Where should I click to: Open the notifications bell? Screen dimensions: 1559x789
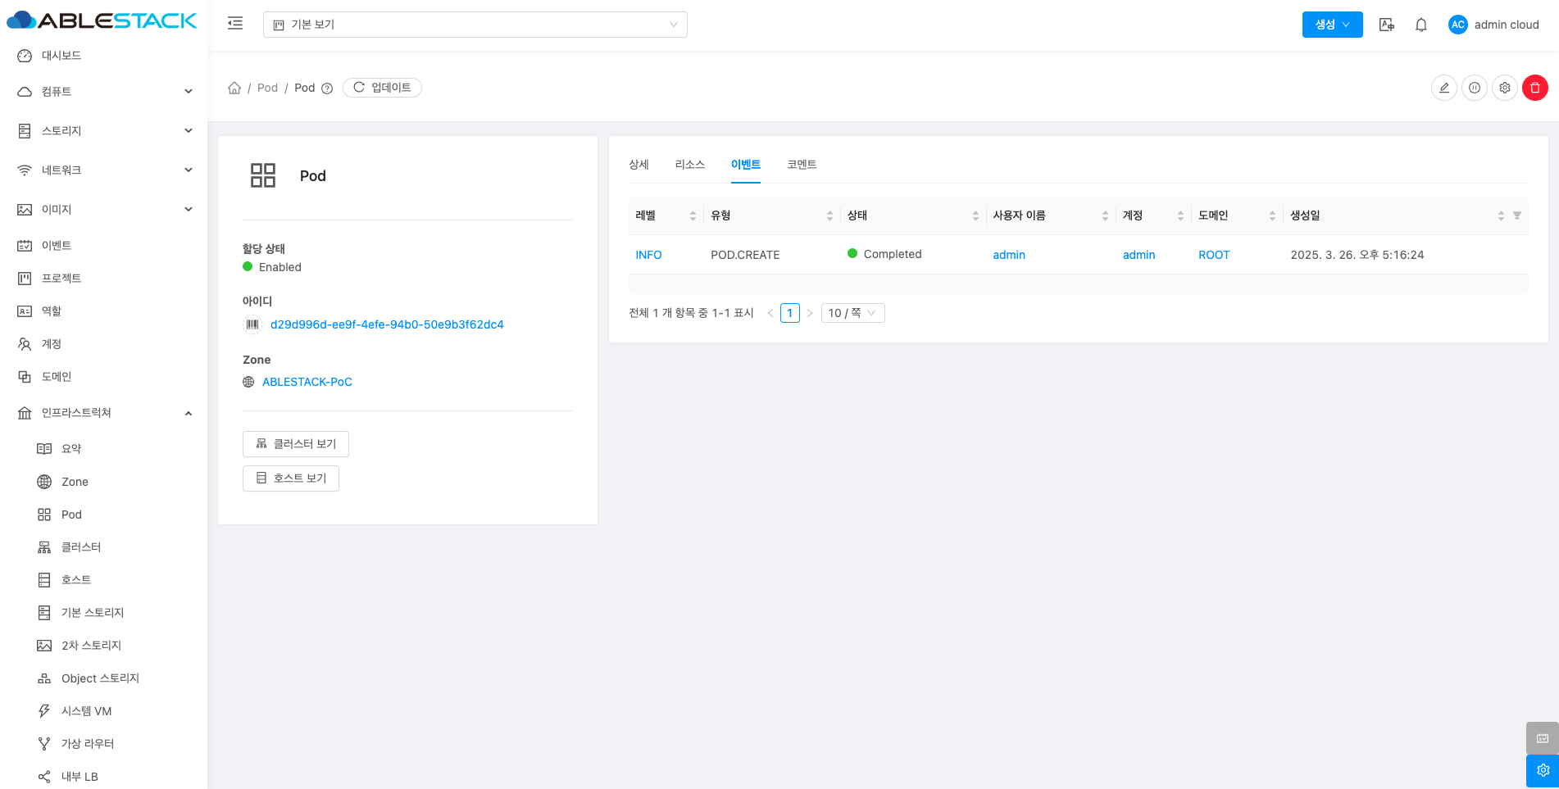pyautogui.click(x=1420, y=25)
